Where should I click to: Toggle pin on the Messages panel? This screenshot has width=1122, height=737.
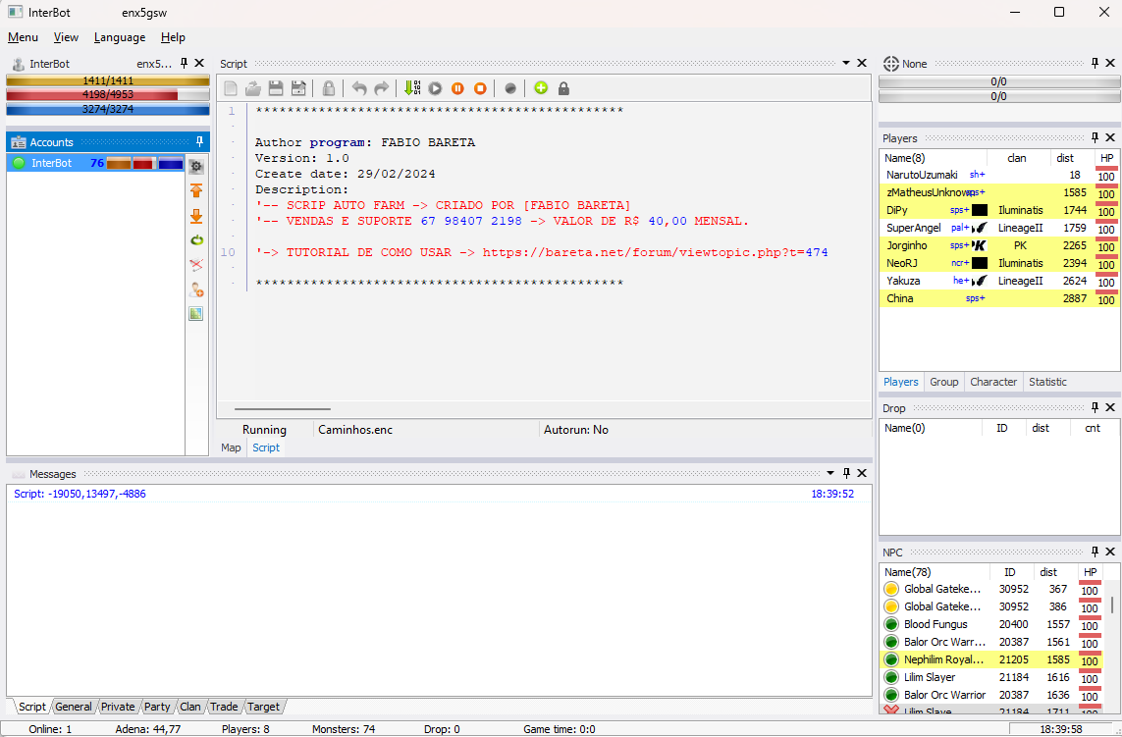[x=846, y=473]
